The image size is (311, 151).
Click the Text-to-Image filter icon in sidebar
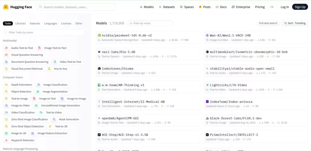tap(6, 99)
